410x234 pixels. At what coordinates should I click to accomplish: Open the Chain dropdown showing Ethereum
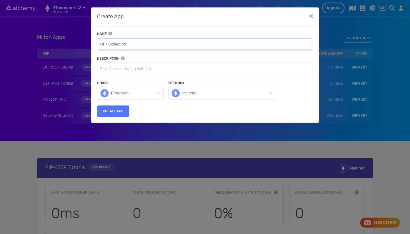click(130, 93)
